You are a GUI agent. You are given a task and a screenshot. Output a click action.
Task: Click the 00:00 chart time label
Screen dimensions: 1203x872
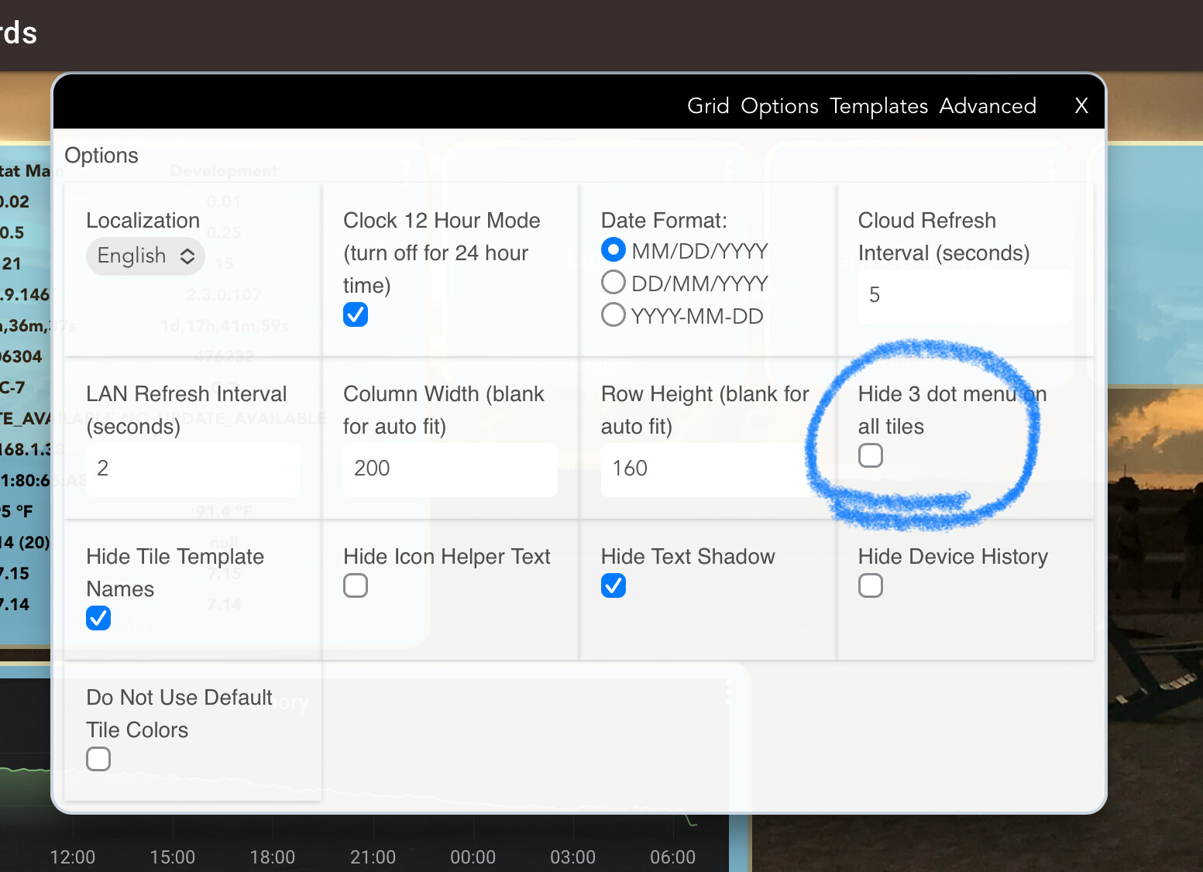coord(473,857)
